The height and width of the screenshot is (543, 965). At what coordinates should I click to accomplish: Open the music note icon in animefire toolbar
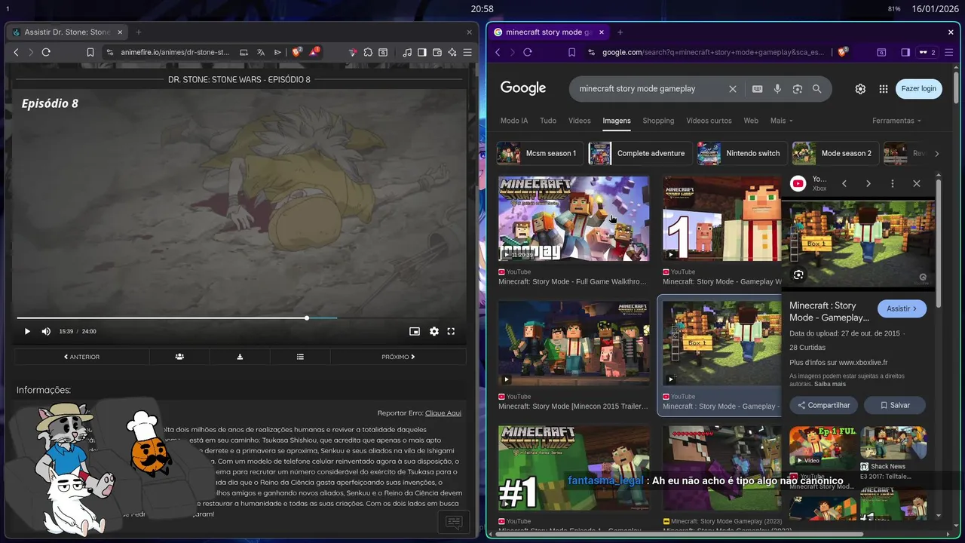click(407, 52)
